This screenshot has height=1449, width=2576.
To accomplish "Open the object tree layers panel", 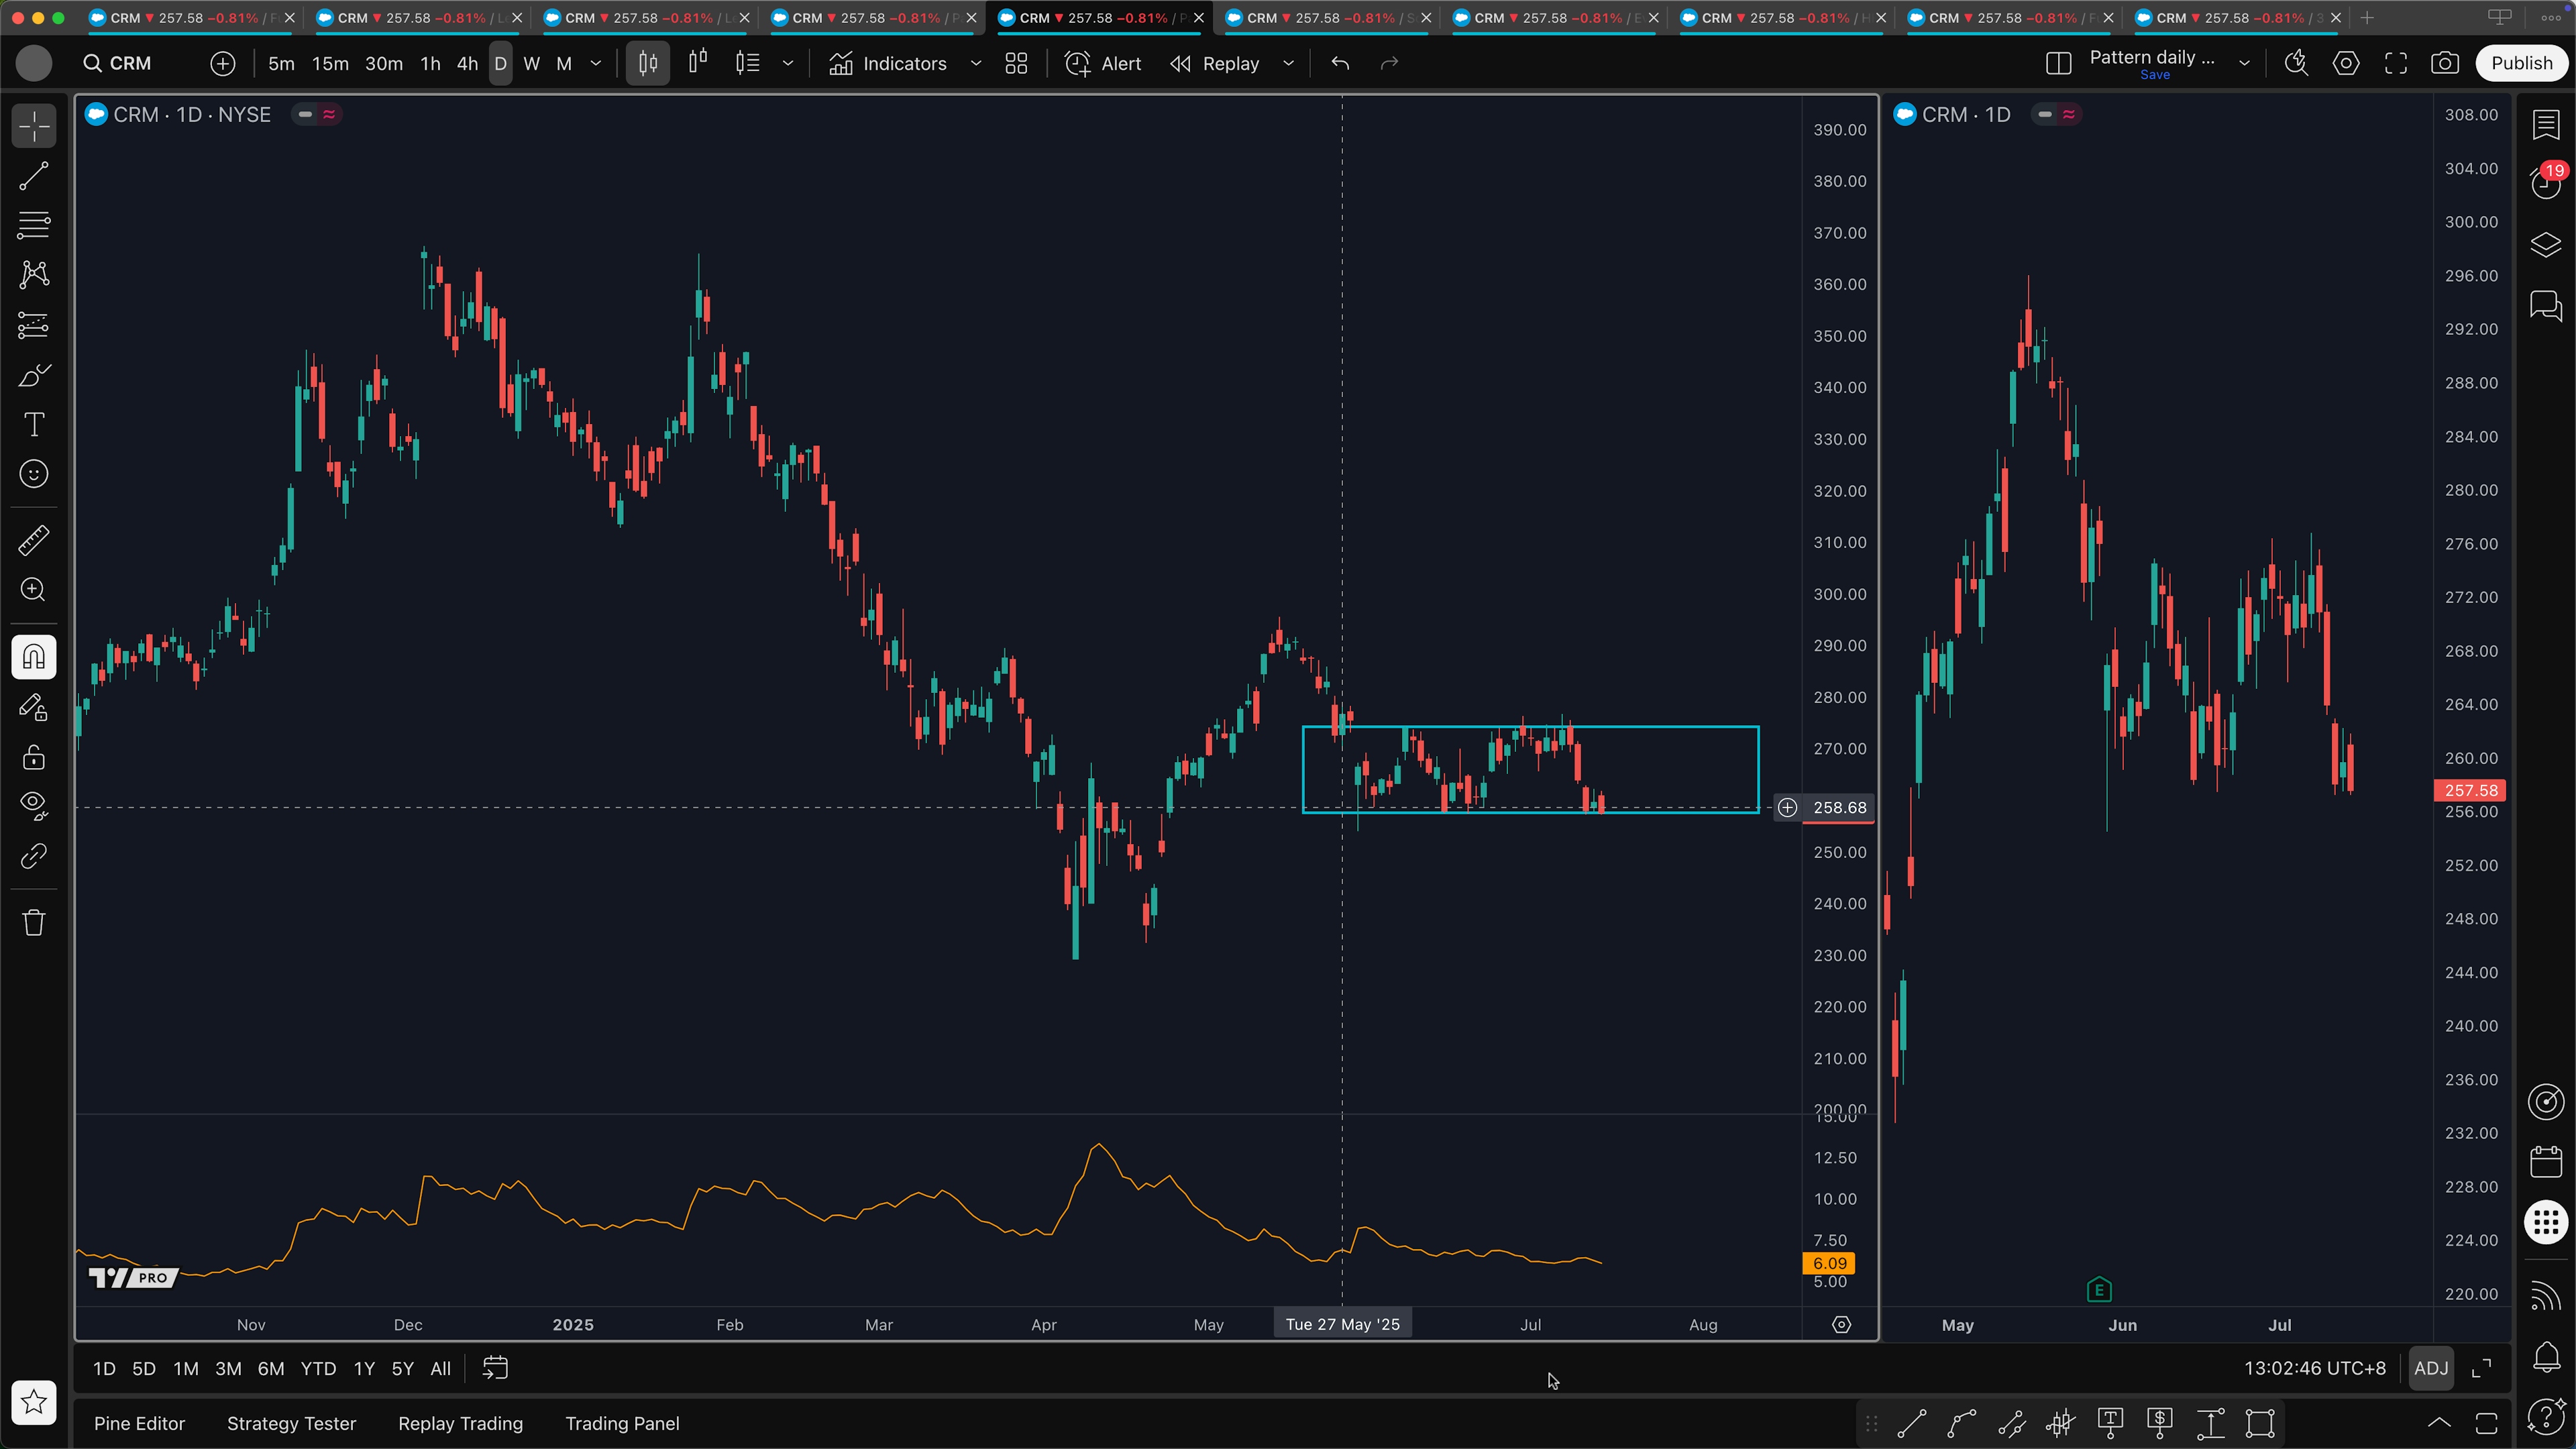I will point(2546,244).
